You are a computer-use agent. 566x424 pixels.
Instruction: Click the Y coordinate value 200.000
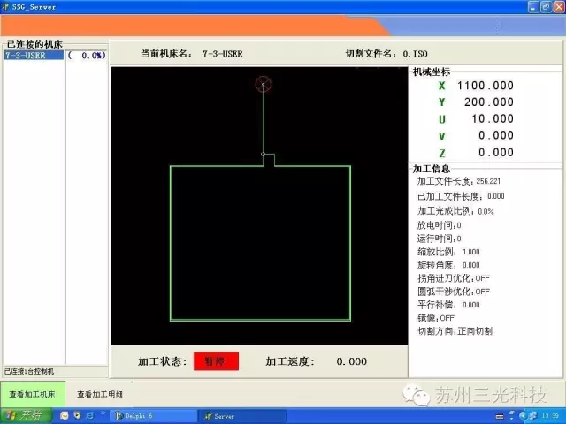click(x=489, y=102)
